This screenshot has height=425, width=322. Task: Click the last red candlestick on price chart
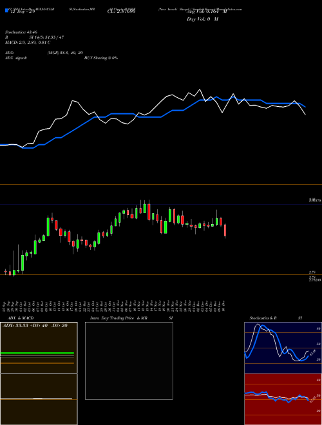225,231
